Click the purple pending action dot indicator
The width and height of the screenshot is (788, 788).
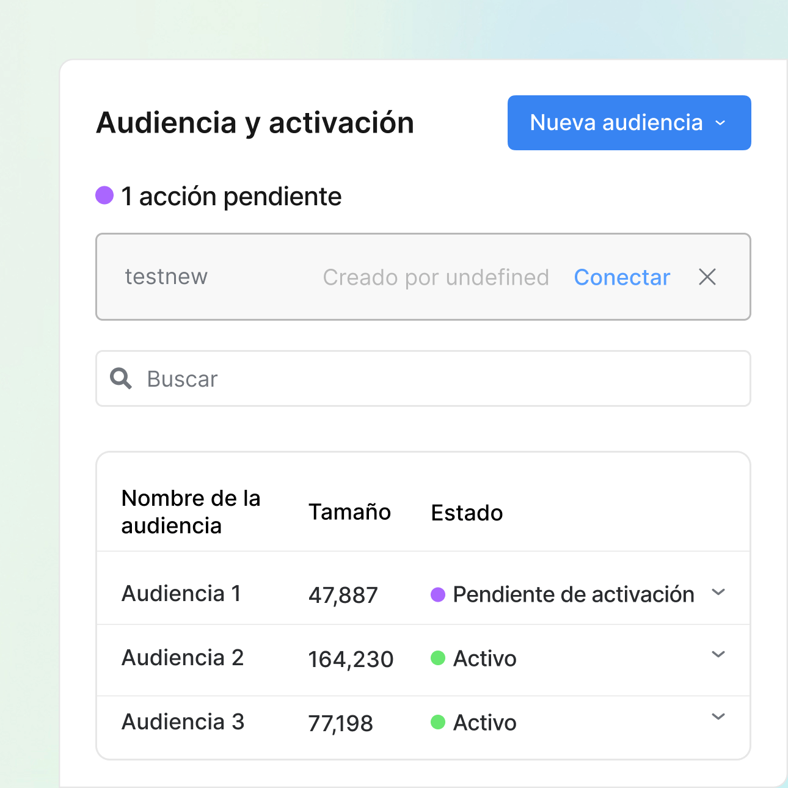[104, 195]
